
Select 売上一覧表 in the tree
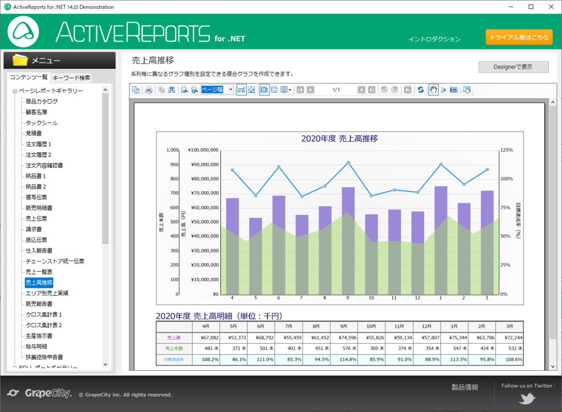pyautogui.click(x=39, y=272)
